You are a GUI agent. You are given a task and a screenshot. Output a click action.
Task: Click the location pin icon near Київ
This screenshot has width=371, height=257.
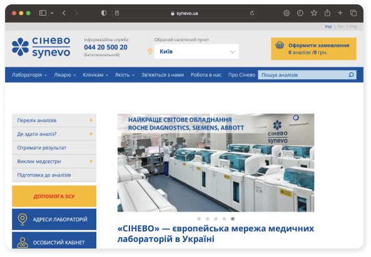[150, 51]
